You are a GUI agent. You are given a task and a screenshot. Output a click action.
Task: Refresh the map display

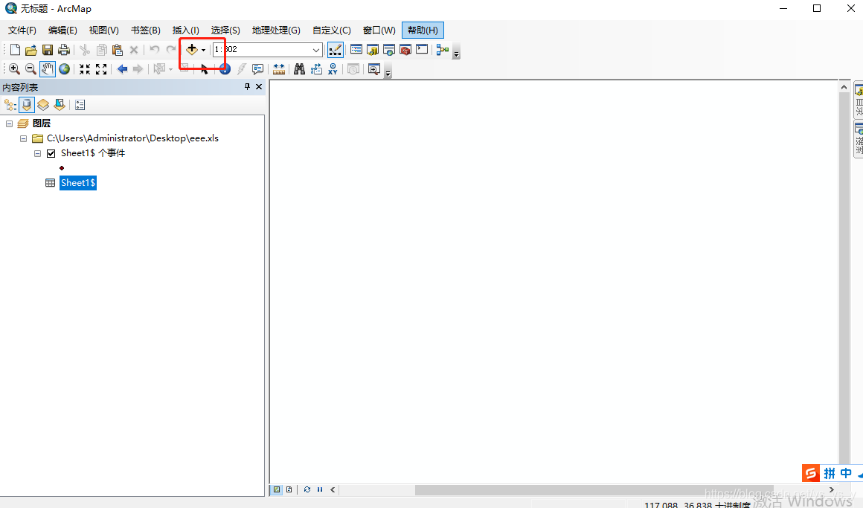coord(307,489)
